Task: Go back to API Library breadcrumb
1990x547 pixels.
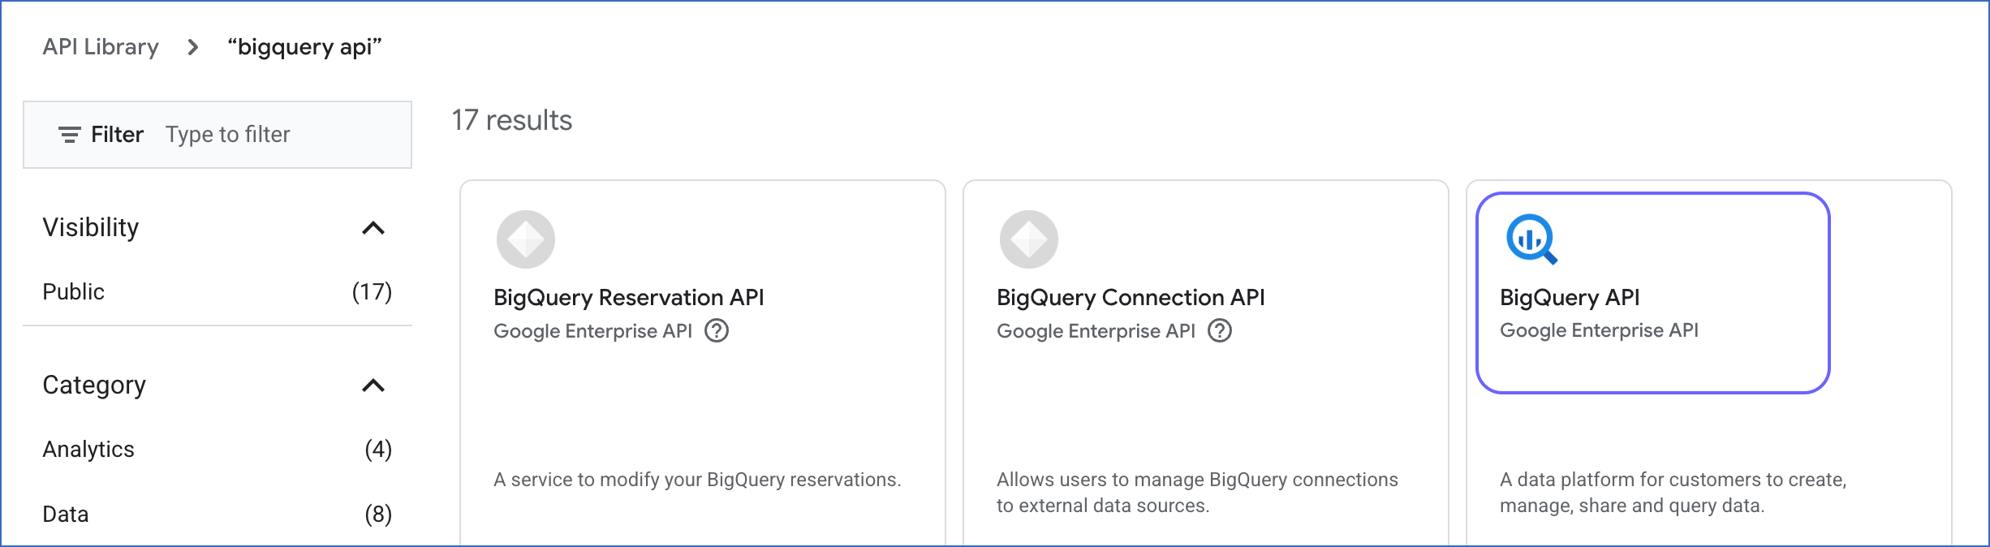Action: point(101,47)
